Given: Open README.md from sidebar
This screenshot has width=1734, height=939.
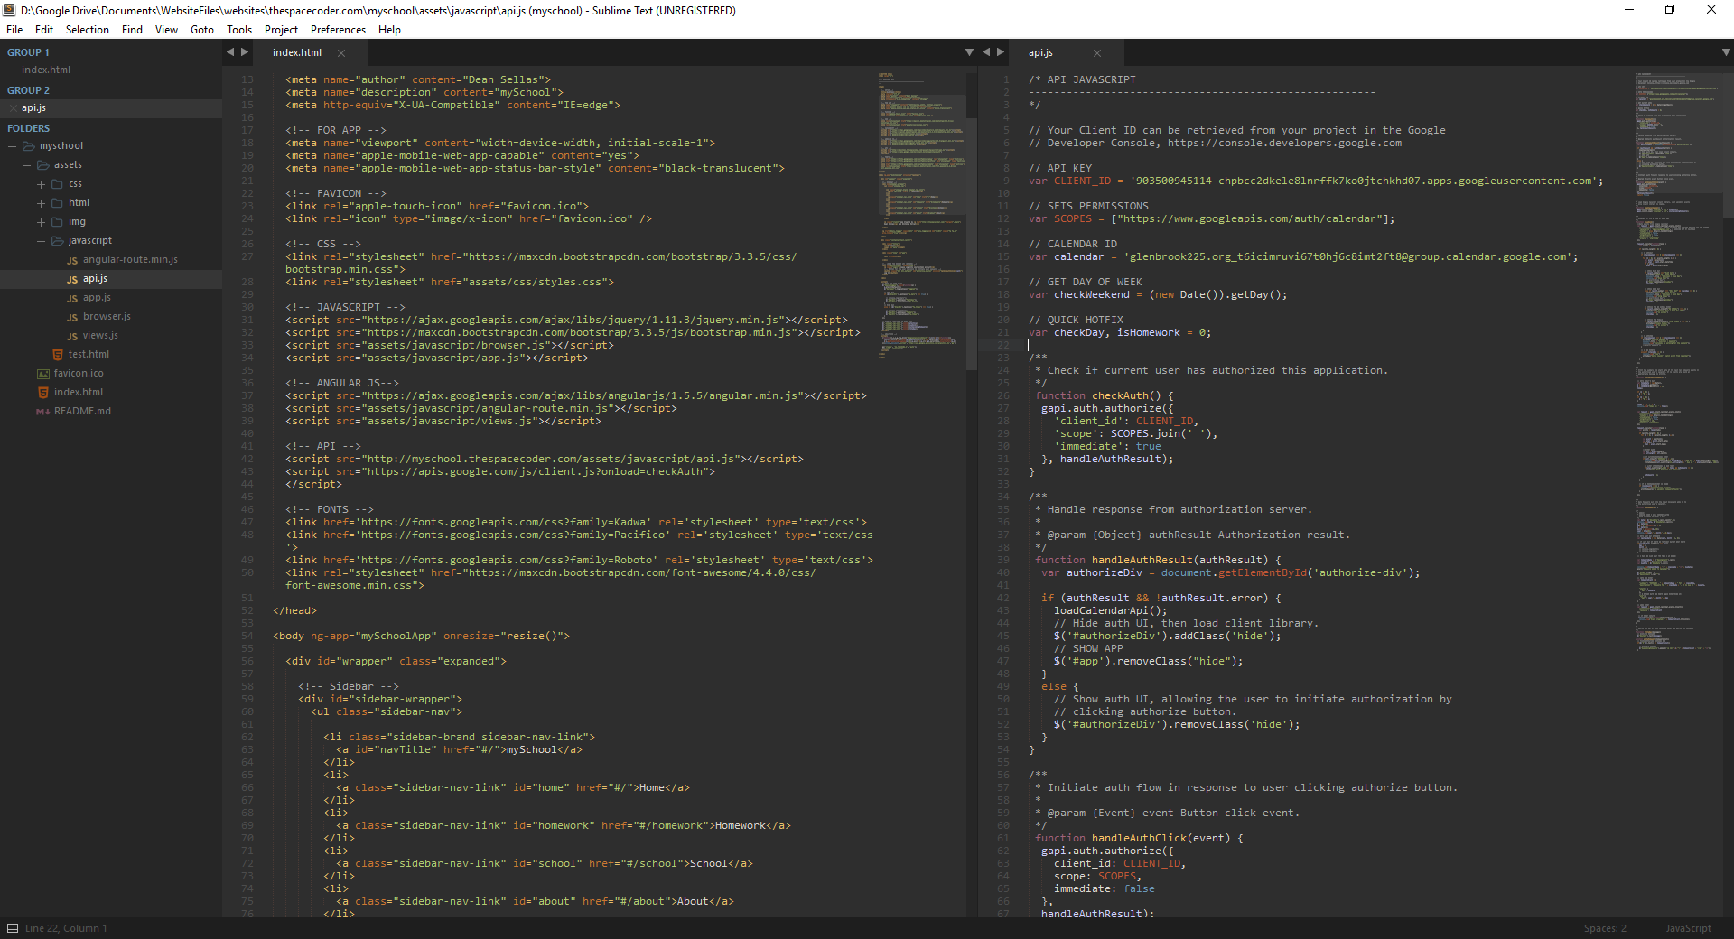Looking at the screenshot, I should 82,411.
